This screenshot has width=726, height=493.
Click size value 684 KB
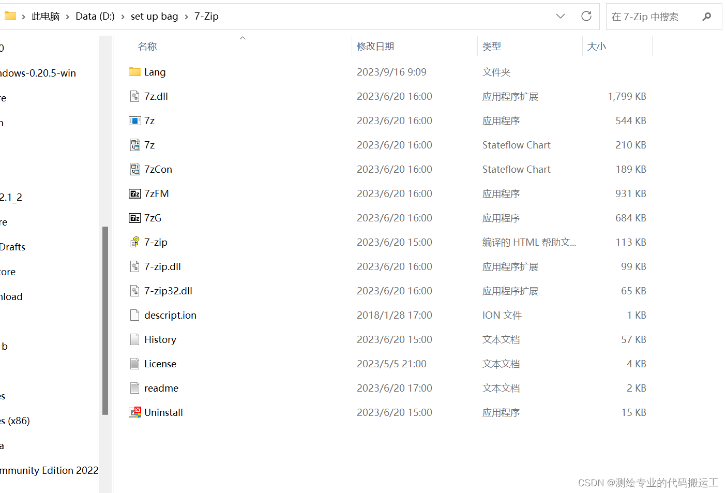631,218
